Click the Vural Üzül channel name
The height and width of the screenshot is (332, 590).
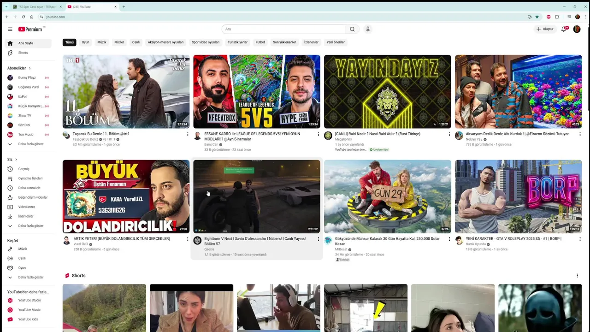point(81,244)
